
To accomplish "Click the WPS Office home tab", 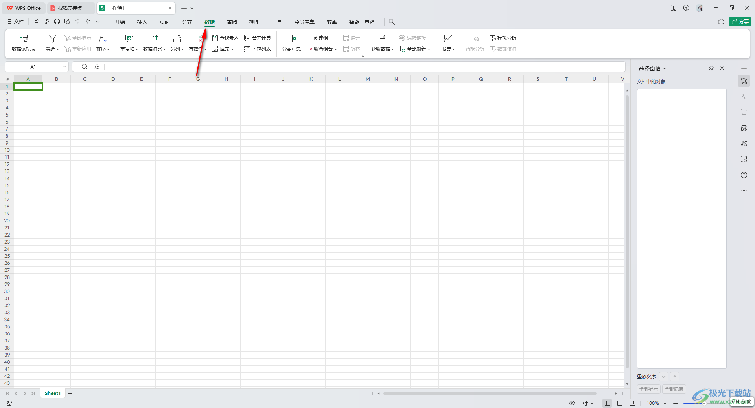I will (24, 8).
